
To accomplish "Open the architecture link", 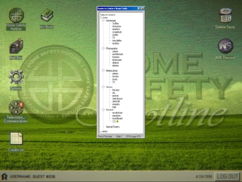I will [x=117, y=54].
